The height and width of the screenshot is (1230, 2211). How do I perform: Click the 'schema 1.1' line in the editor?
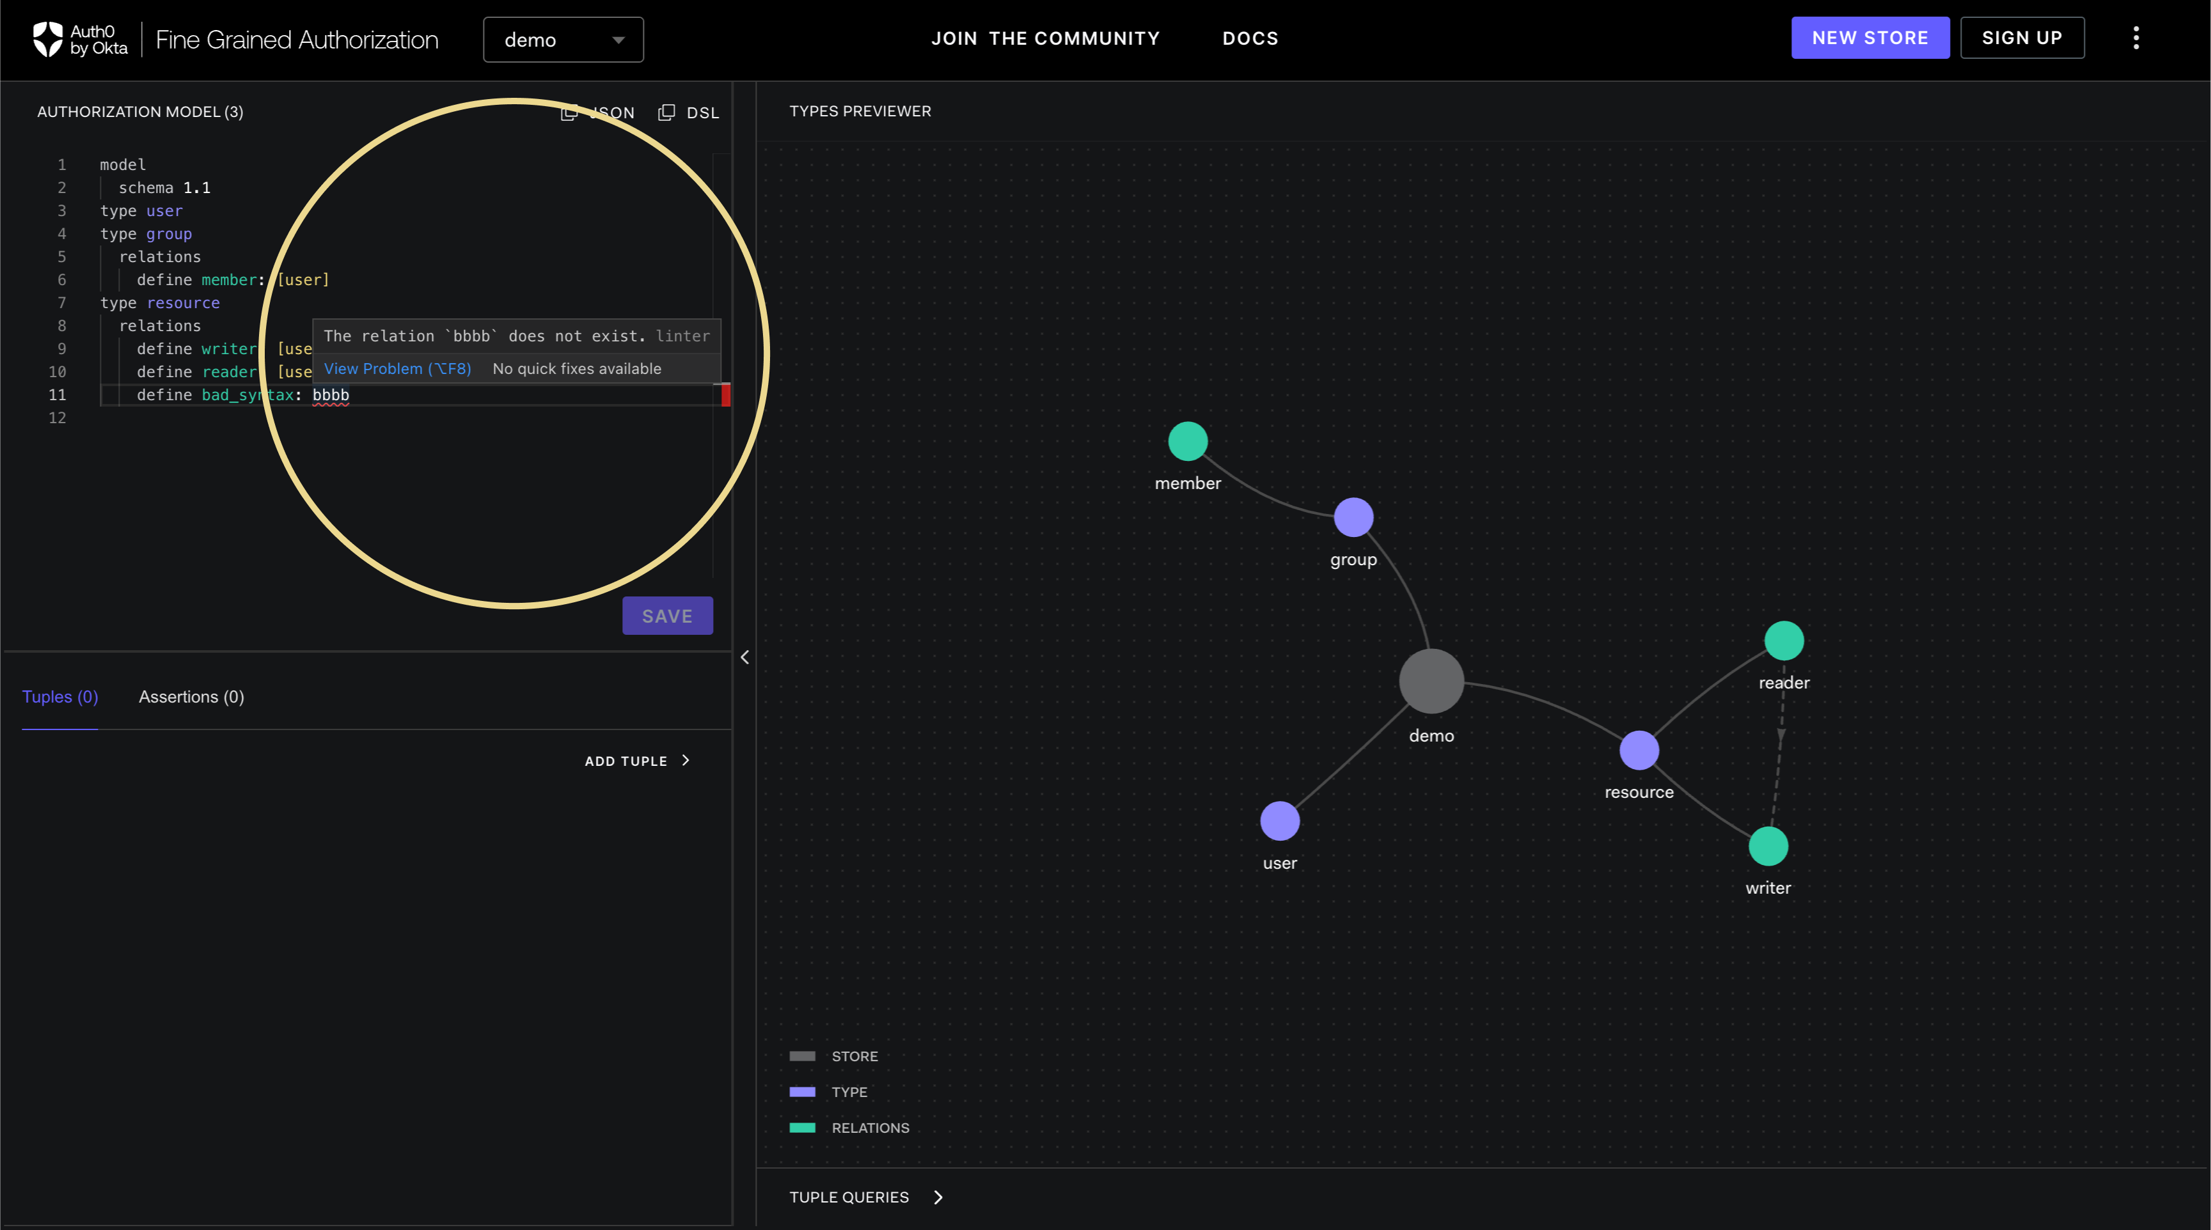point(164,188)
